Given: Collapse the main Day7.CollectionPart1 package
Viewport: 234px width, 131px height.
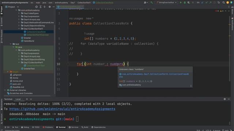Looking at the screenshot, I should pos(19,29).
